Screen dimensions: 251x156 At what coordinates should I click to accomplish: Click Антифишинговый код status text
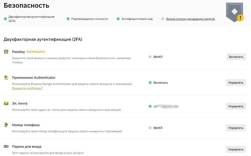pos(137,19)
